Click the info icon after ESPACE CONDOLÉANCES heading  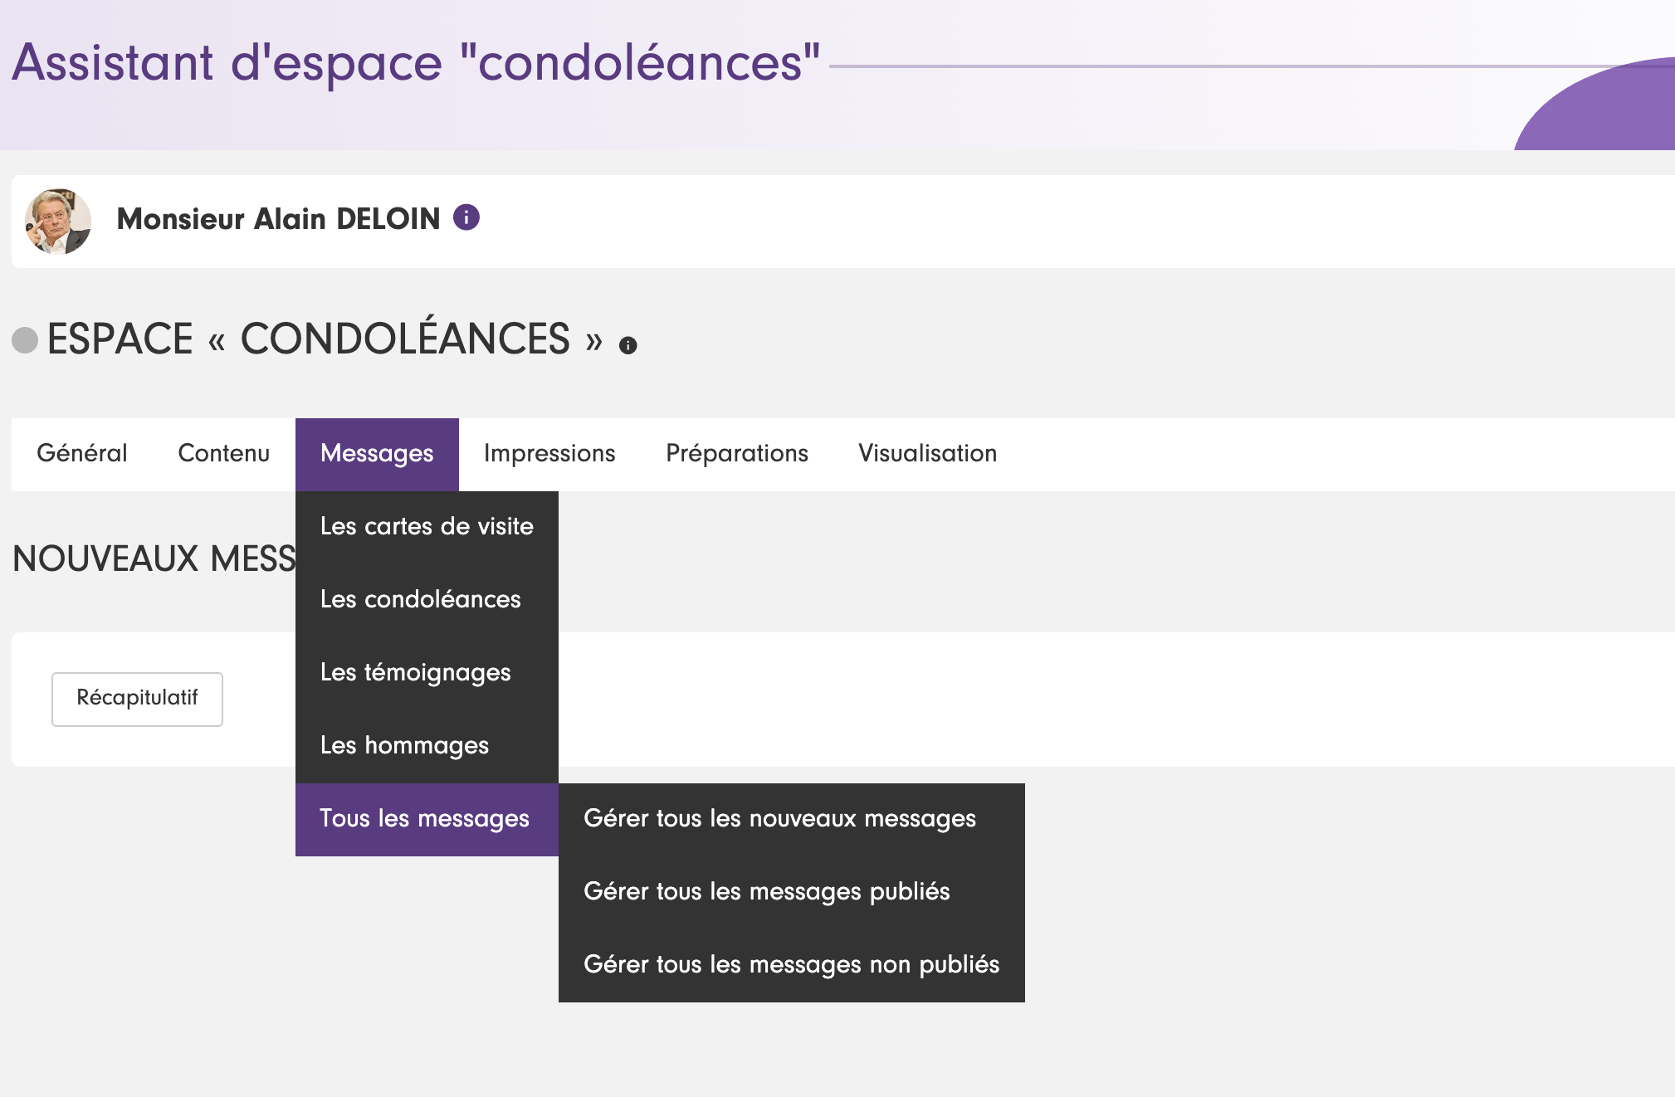point(628,345)
